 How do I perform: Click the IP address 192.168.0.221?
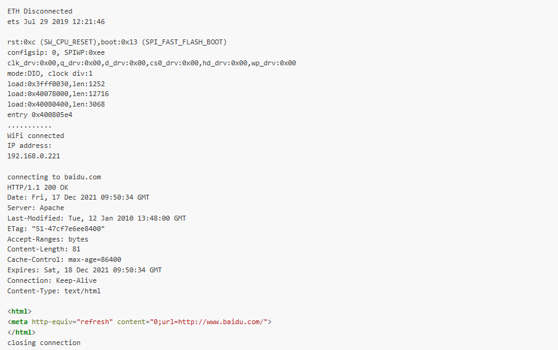33,156
